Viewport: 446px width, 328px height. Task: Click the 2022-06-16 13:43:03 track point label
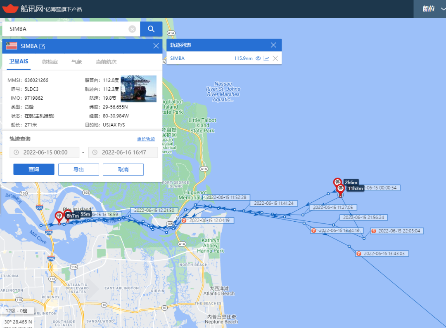(x=383, y=253)
